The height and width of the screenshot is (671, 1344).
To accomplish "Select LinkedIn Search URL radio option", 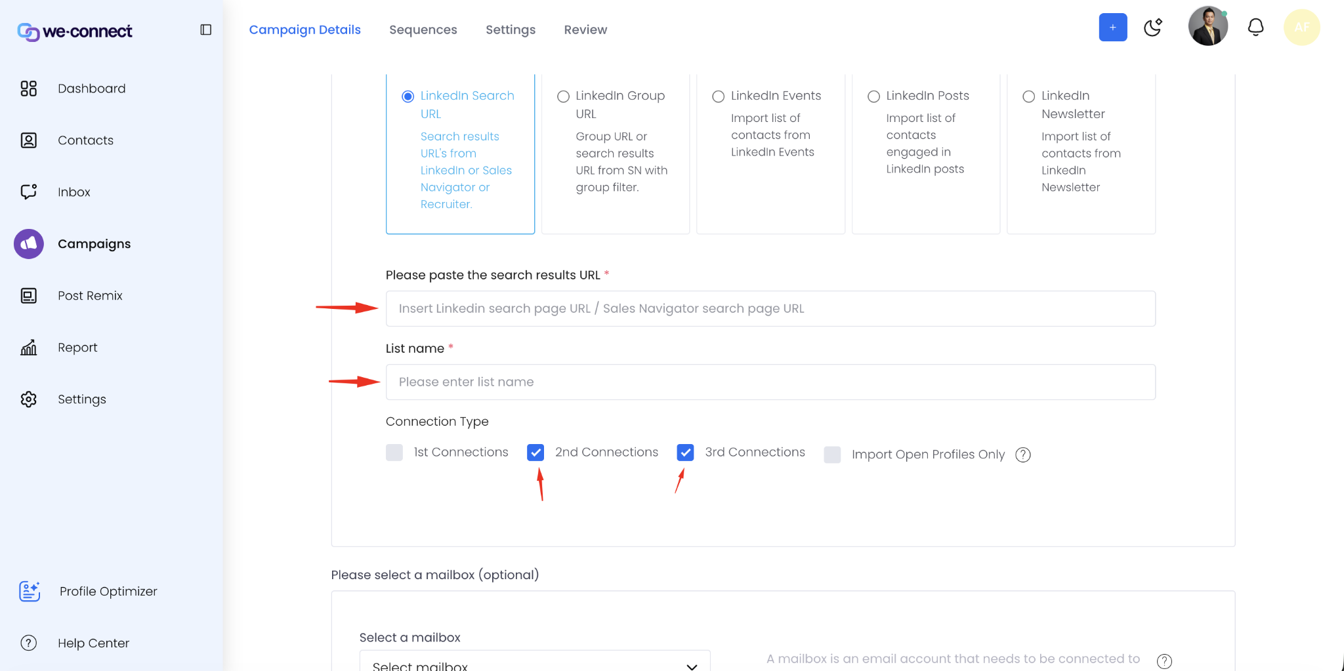I will pos(408,96).
